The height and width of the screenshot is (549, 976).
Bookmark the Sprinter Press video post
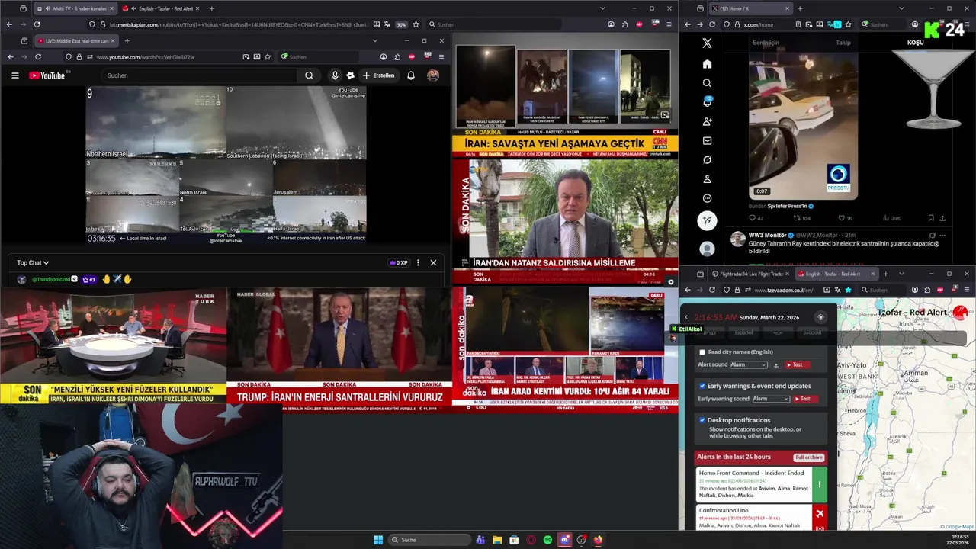[930, 218]
